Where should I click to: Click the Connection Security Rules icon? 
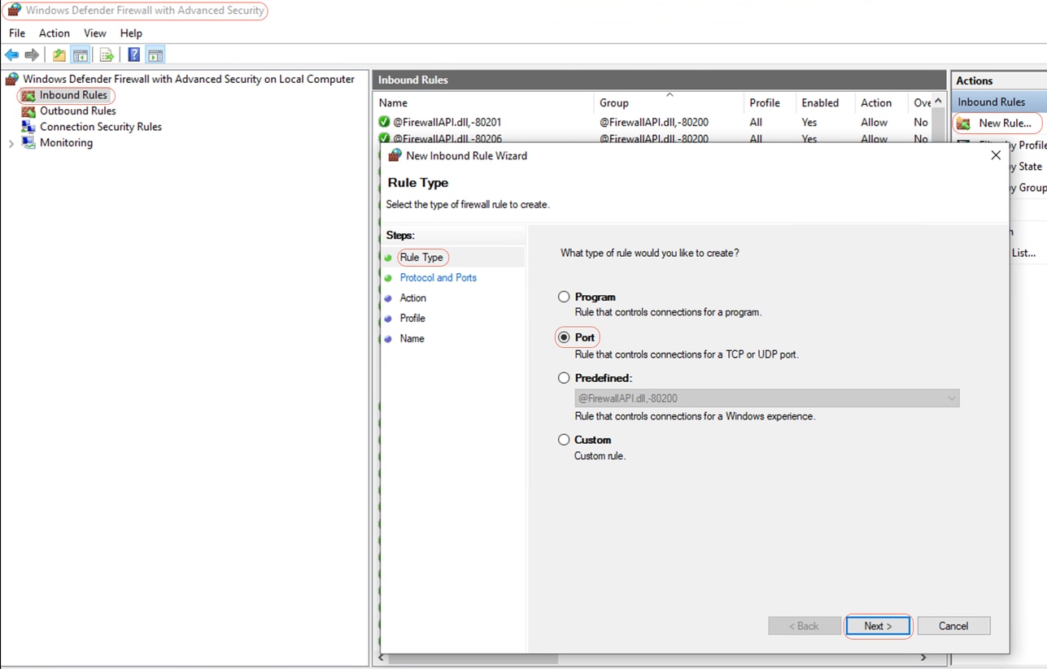point(28,127)
